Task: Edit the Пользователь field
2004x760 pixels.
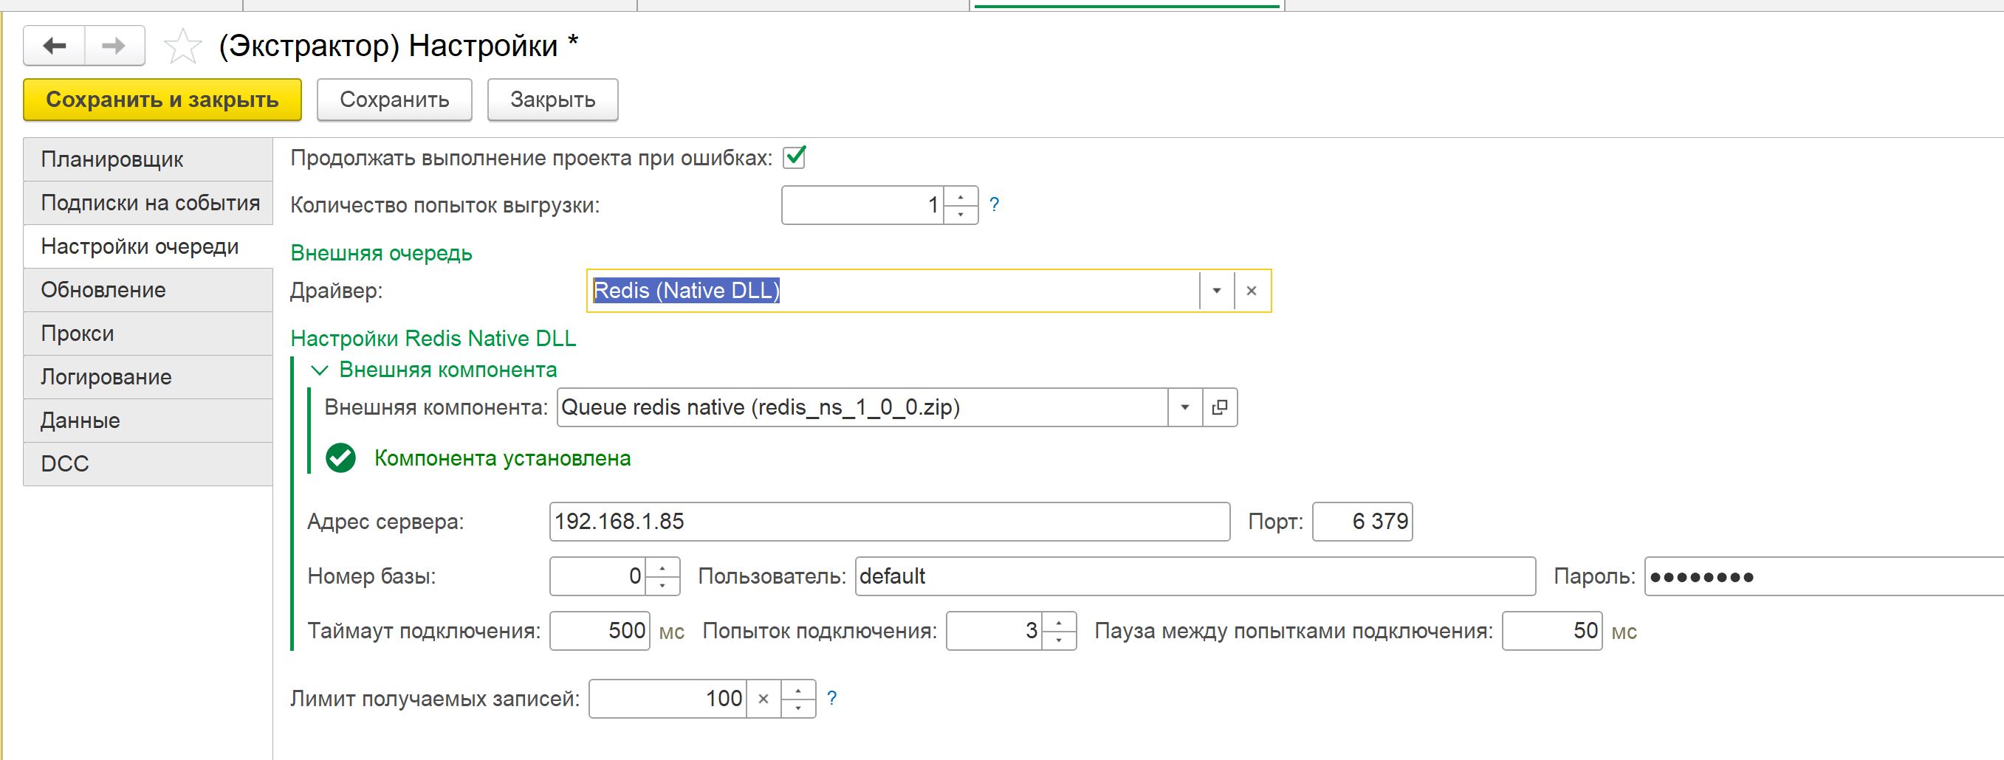Action: pos(1195,576)
